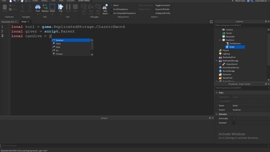Open the FILE menu

pyautogui.click(x=4, y=1)
